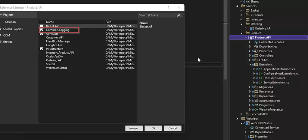Select the OcelotApiGw row
The height and width of the screenshot is (140, 308).
tap(88, 57)
